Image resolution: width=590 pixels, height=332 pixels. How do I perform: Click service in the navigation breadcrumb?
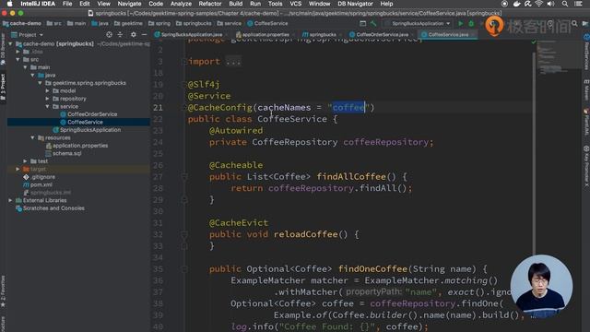(230, 23)
